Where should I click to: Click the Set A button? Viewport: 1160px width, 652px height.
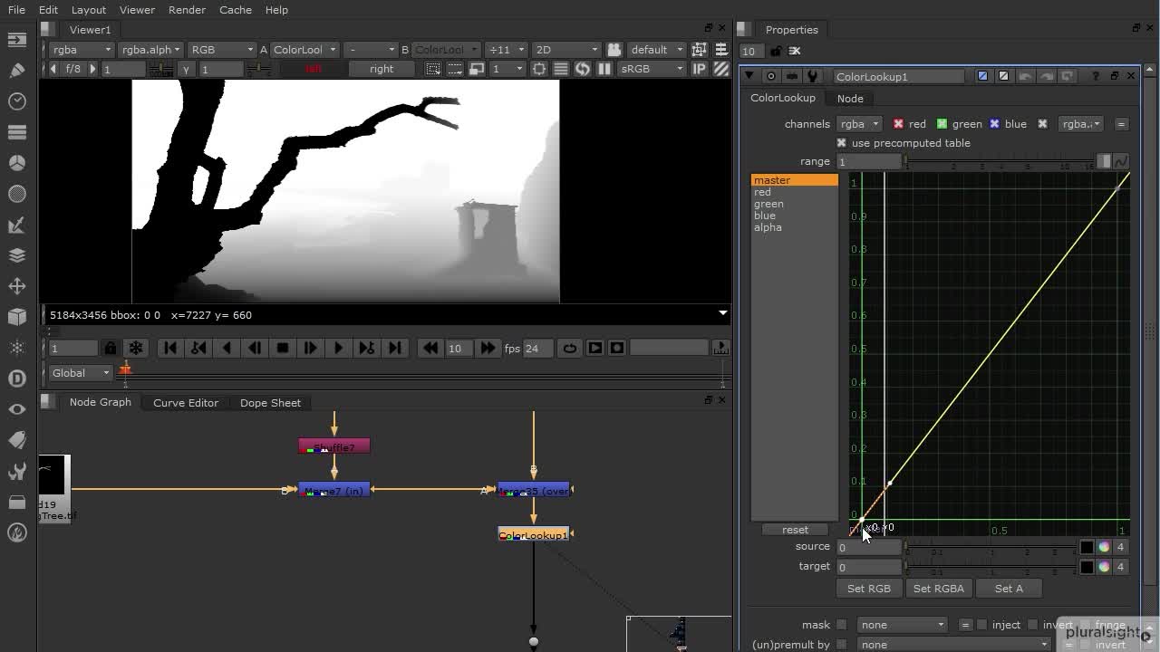click(x=1009, y=589)
